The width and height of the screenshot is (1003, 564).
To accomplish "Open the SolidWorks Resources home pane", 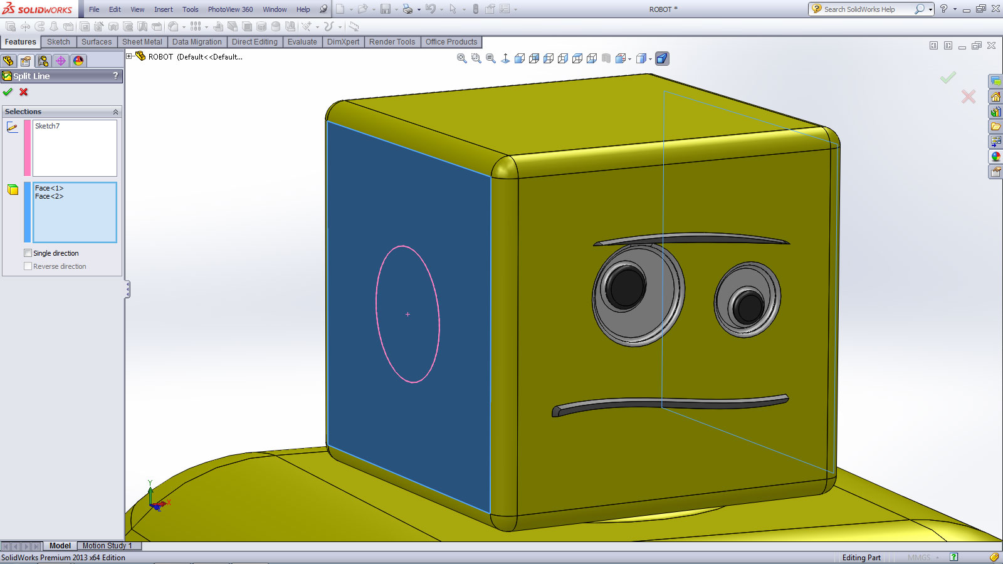I will (x=995, y=97).
